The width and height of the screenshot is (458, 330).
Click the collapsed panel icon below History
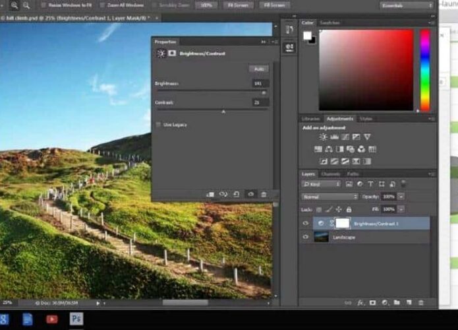(x=289, y=48)
